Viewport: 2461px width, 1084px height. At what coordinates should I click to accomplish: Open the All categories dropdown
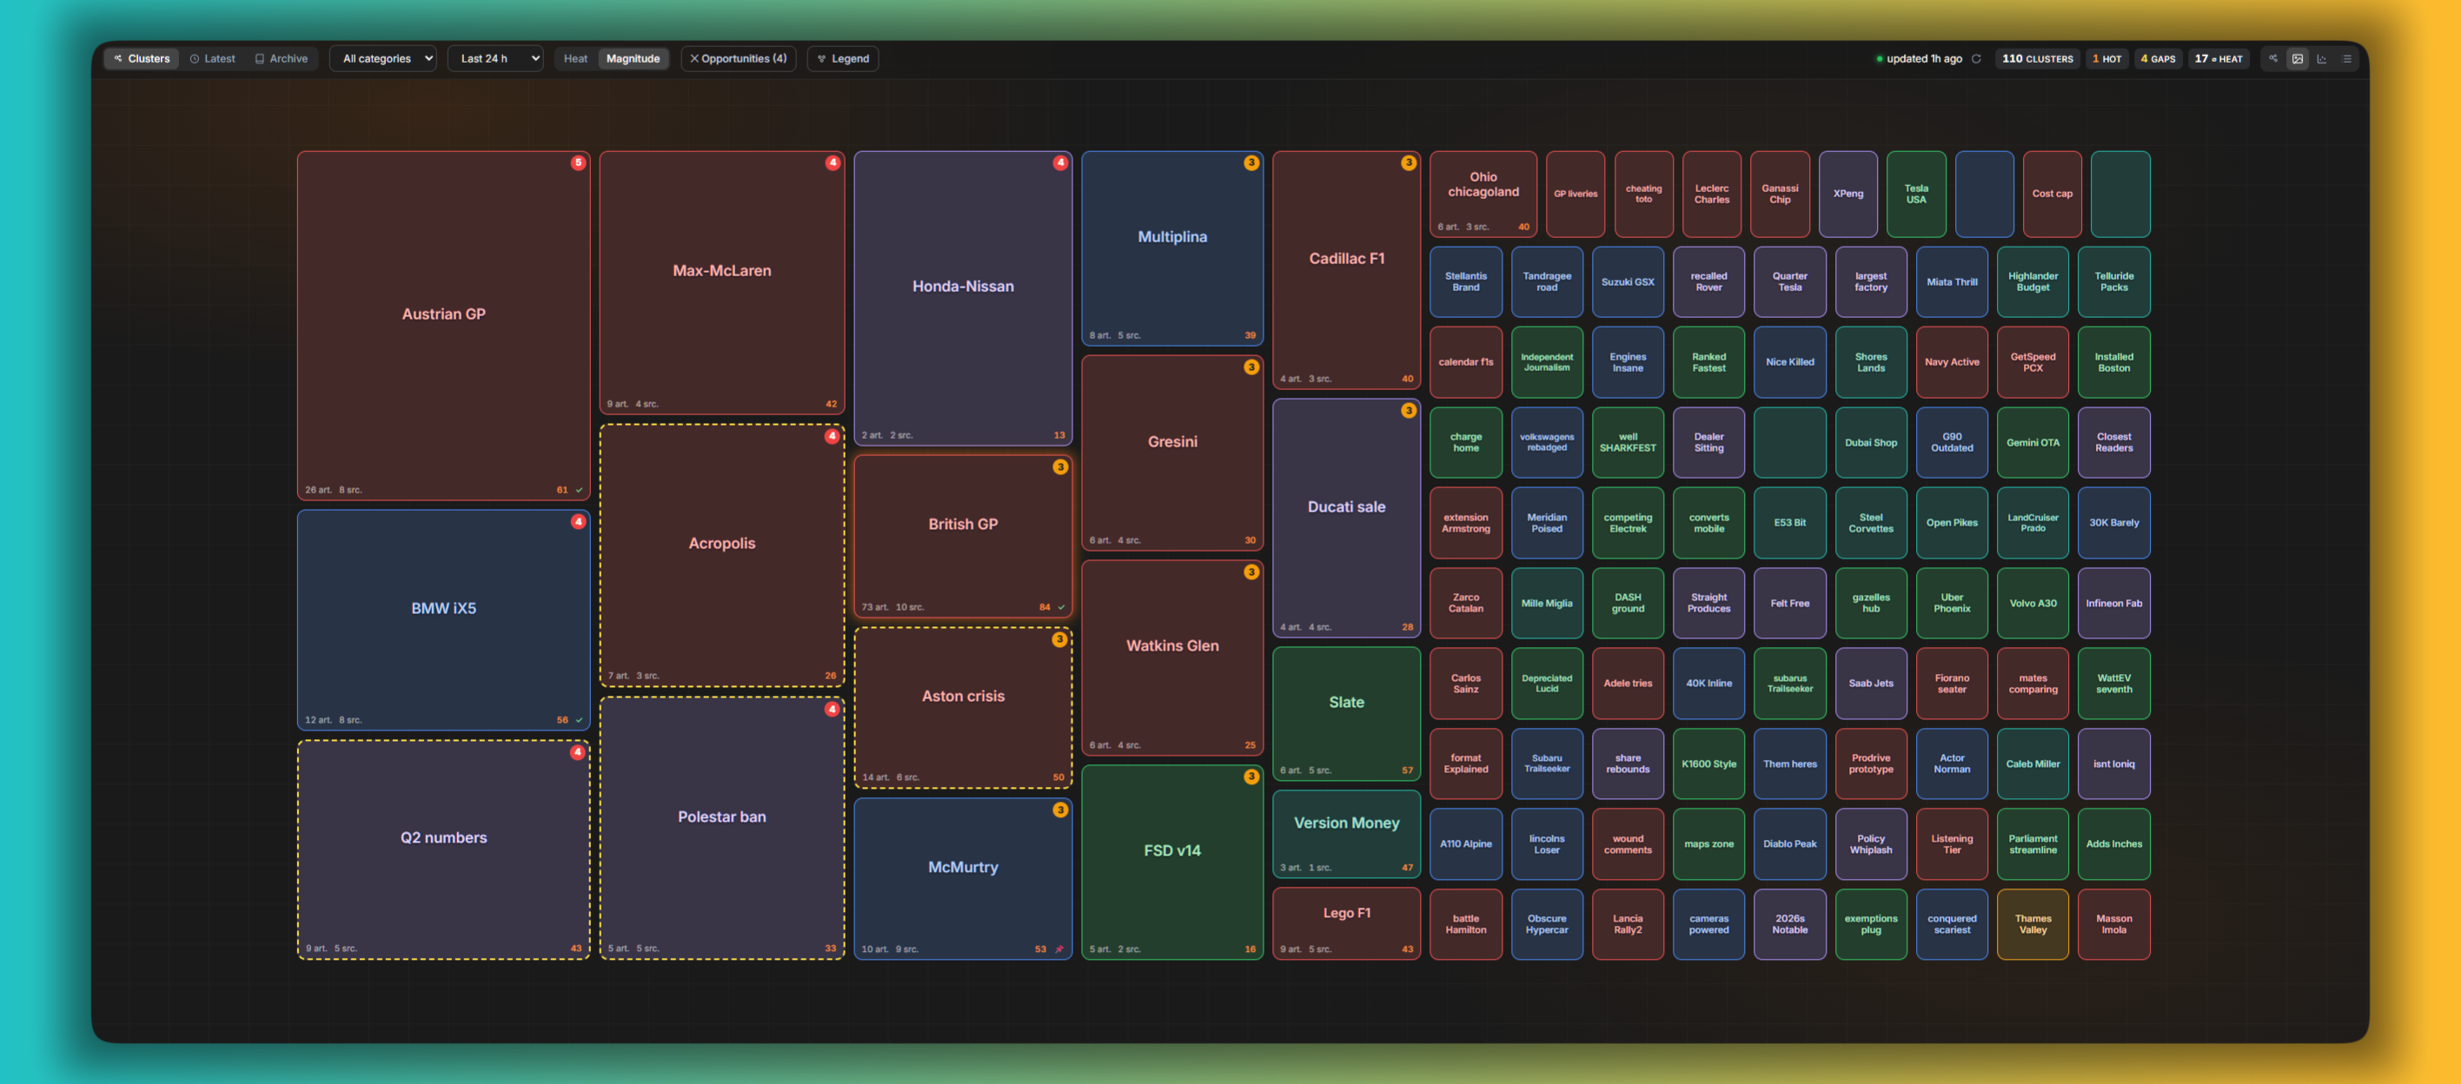click(x=383, y=58)
